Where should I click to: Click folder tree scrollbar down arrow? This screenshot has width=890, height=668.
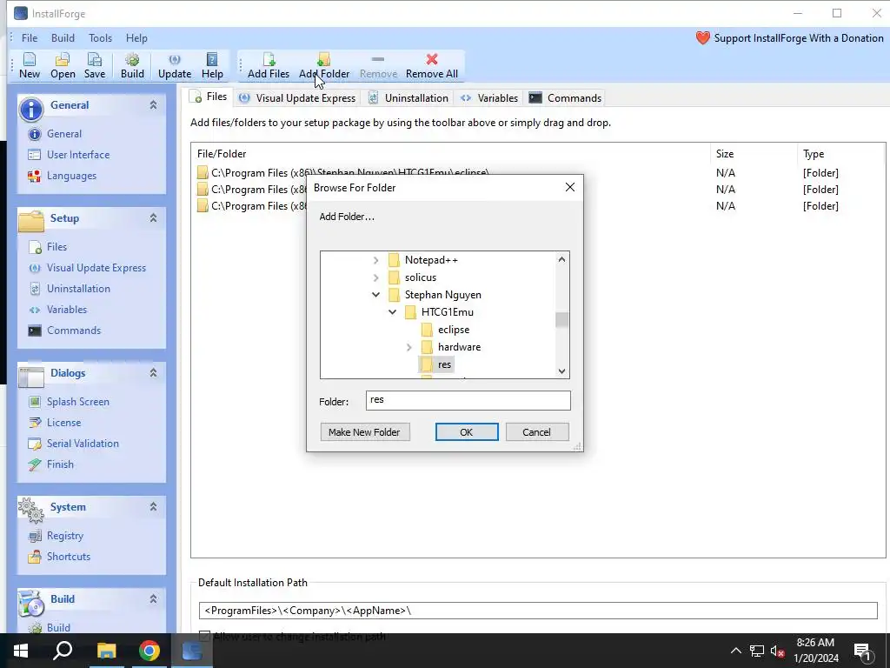[x=562, y=371]
